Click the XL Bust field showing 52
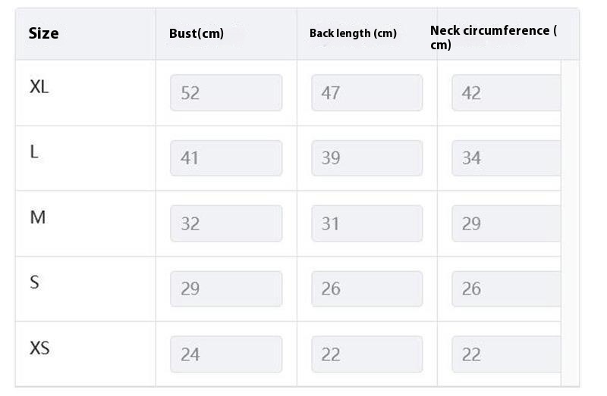 (x=226, y=92)
